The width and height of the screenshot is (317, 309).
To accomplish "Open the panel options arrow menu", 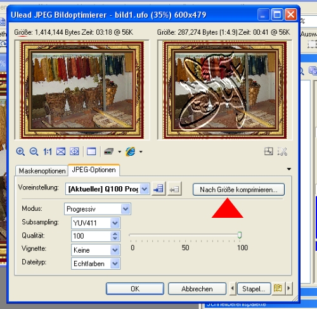I will point(289,169).
